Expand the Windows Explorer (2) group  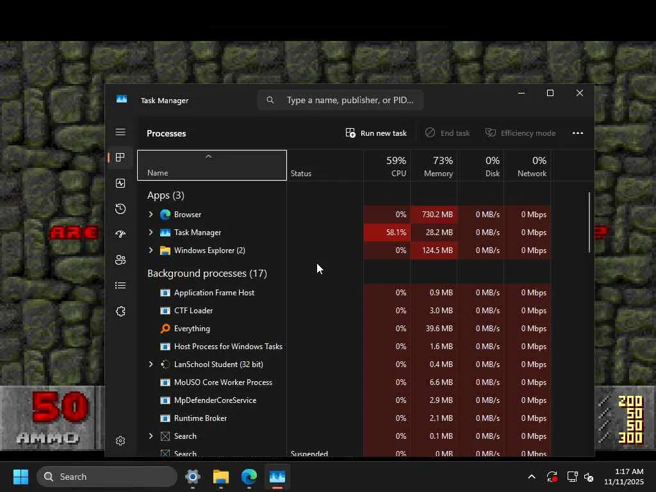[x=151, y=250]
